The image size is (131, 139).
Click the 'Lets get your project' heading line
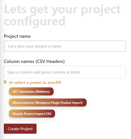point(62,9)
